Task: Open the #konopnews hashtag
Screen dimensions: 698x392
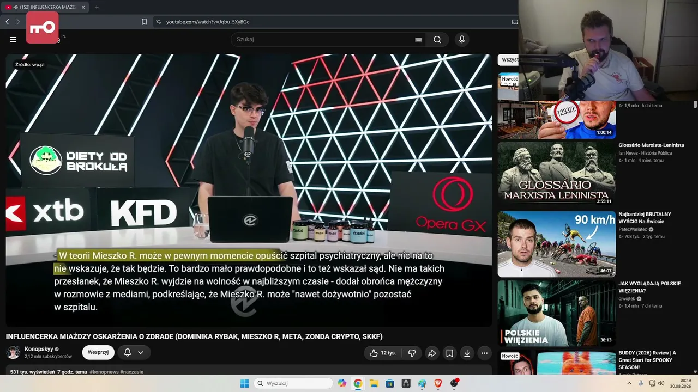Action: 103,372
